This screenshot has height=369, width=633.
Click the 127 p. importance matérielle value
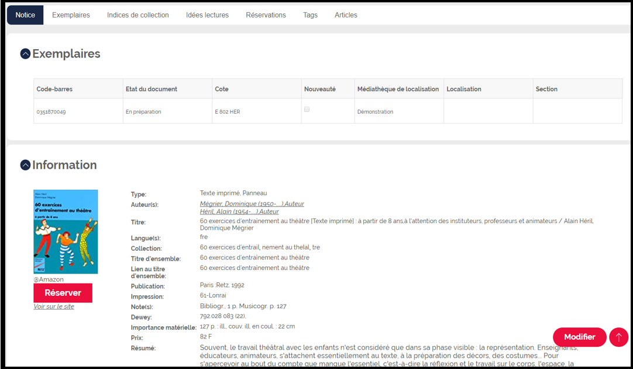coord(247,326)
